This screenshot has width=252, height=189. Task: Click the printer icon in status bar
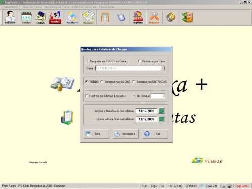pyautogui.click(x=223, y=186)
